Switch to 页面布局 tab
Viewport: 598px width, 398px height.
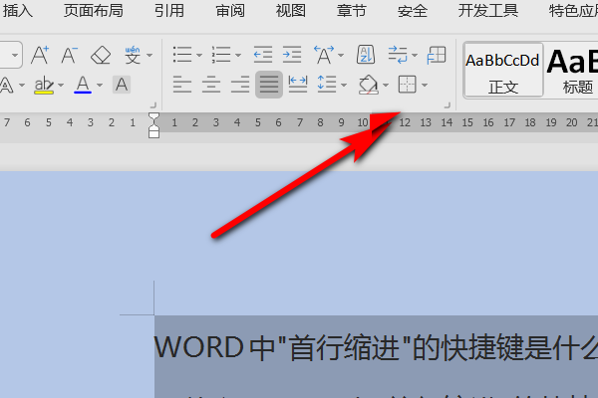click(x=94, y=11)
